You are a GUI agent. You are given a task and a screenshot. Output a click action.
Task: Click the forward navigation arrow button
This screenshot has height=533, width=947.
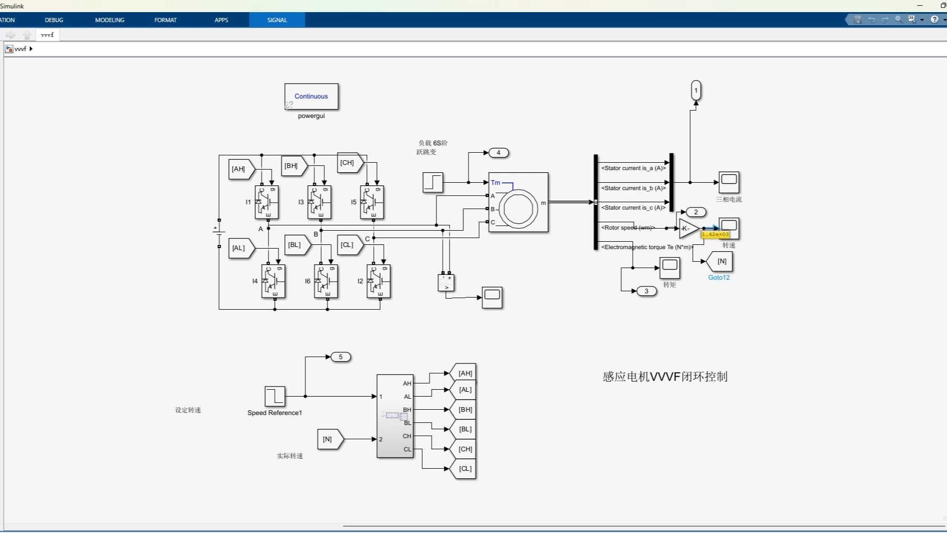tap(11, 35)
